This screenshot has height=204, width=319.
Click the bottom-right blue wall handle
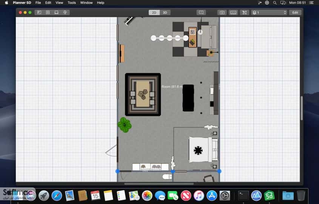pos(219,172)
